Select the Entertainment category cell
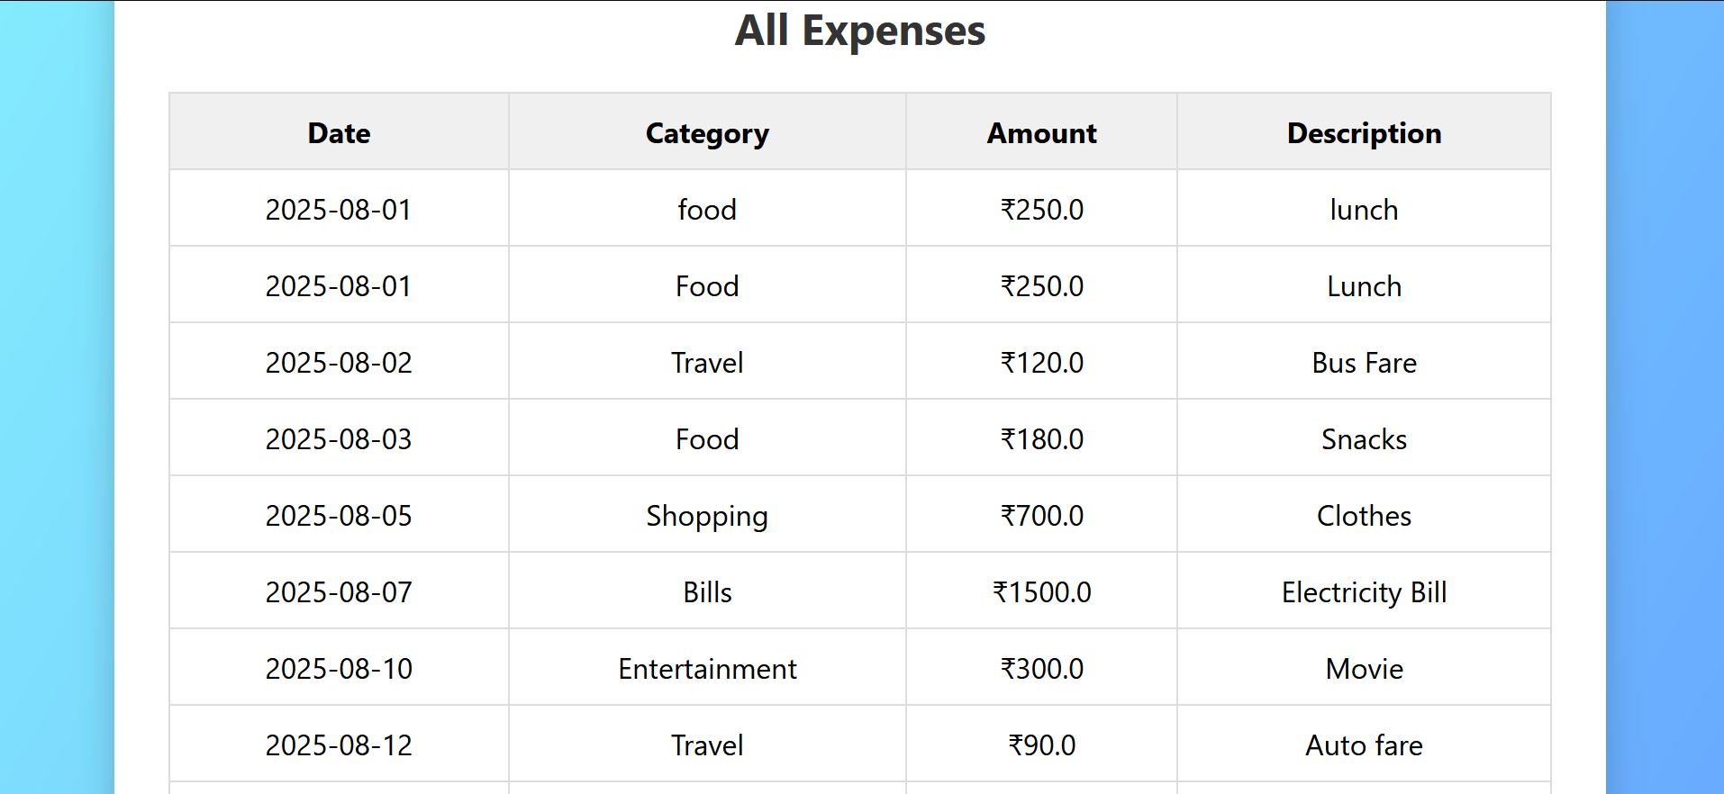 point(707,668)
